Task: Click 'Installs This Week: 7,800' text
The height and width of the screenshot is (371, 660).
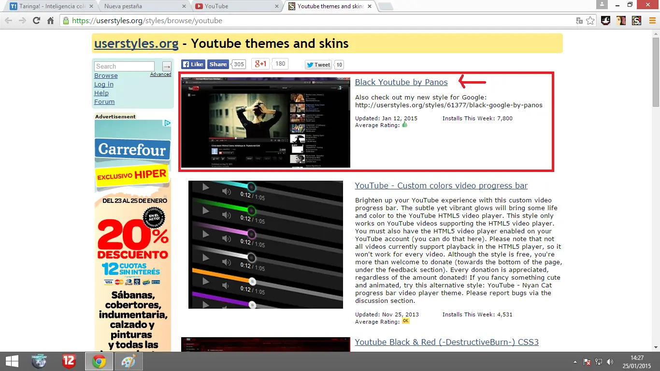Action: (477, 118)
